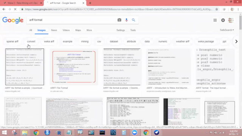Open the calculator icon in the taskbar
The image size is (242, 136).
coord(124,133)
